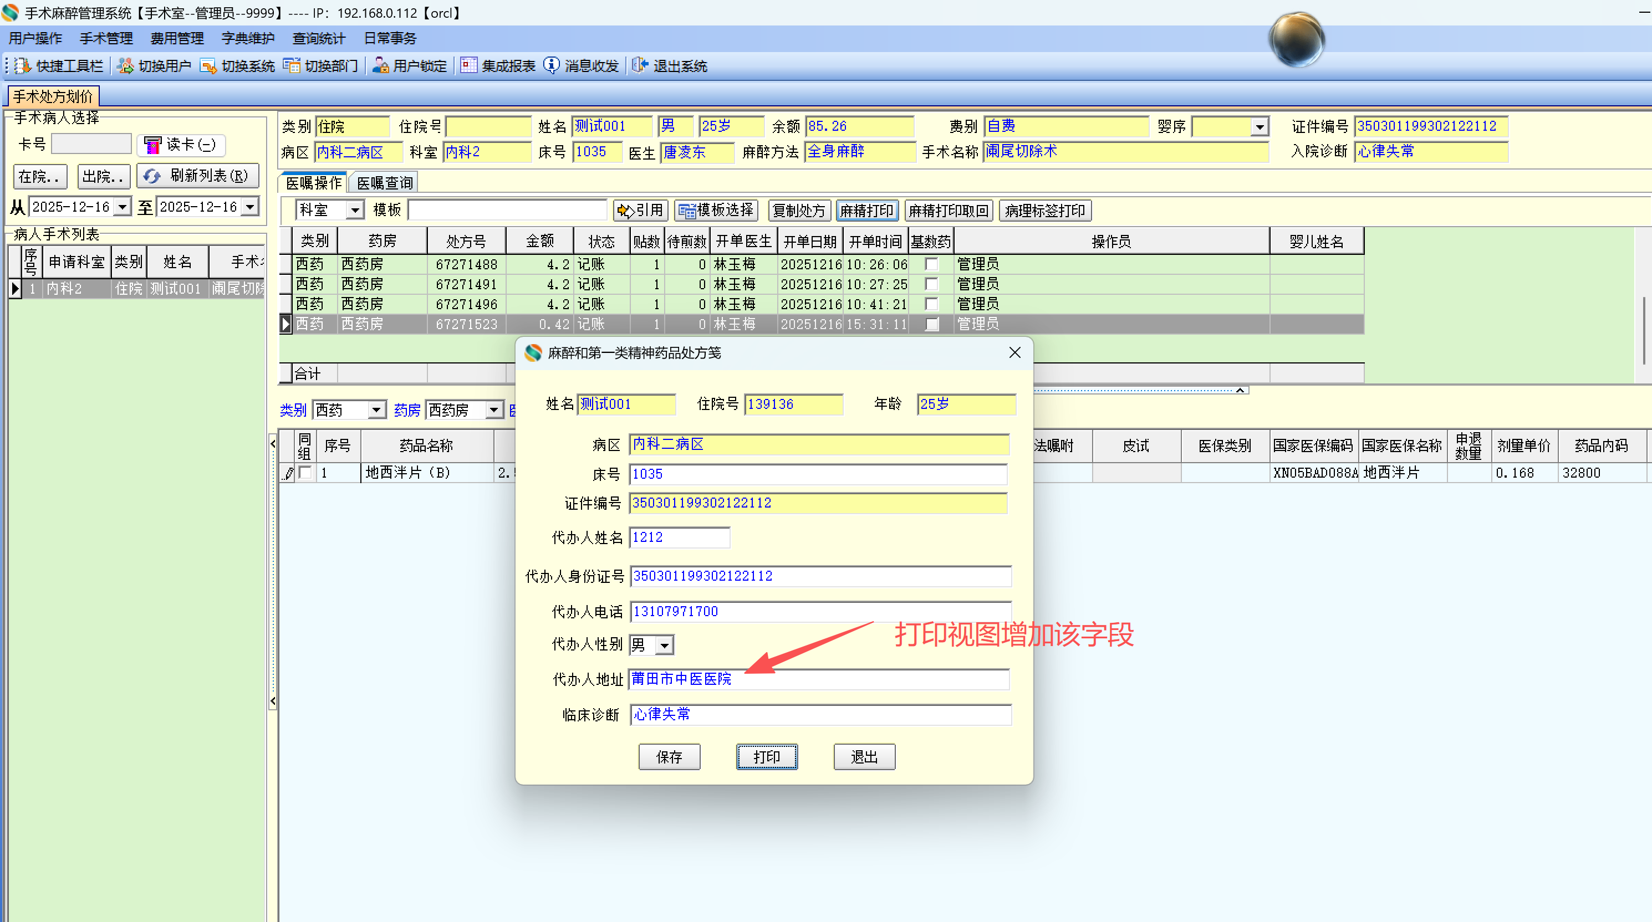
Task: Check 基数药 box for prescription 67271496
Action: [x=931, y=304]
